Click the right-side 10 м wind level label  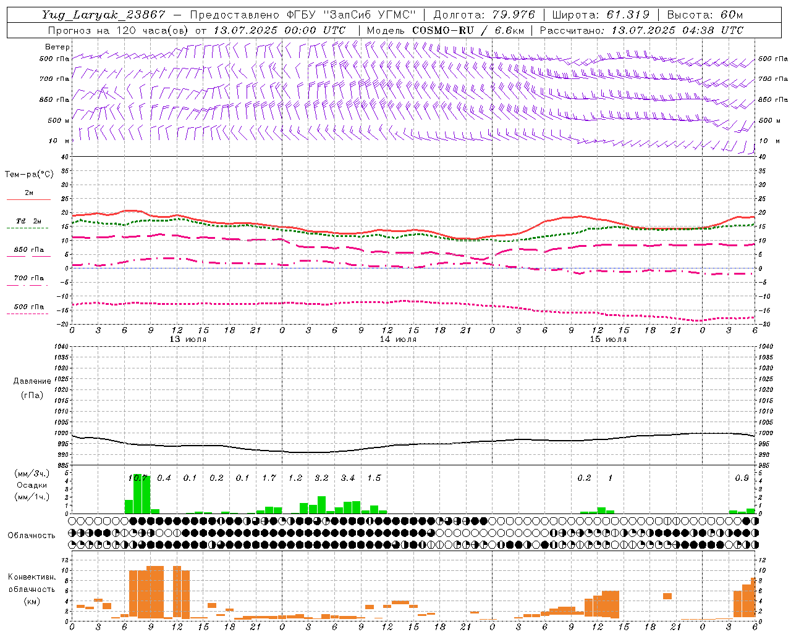[x=769, y=141]
